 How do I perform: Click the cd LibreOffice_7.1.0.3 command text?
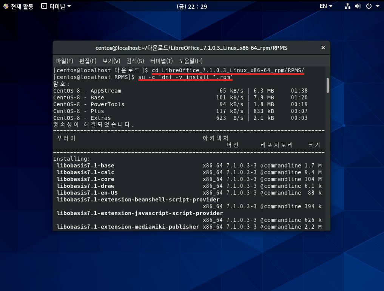(x=228, y=70)
